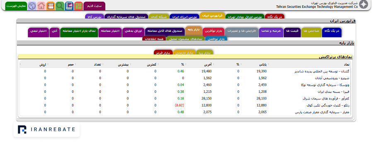Click the سایت قدیم button
This screenshot has width=373, height=151.
point(94,6)
